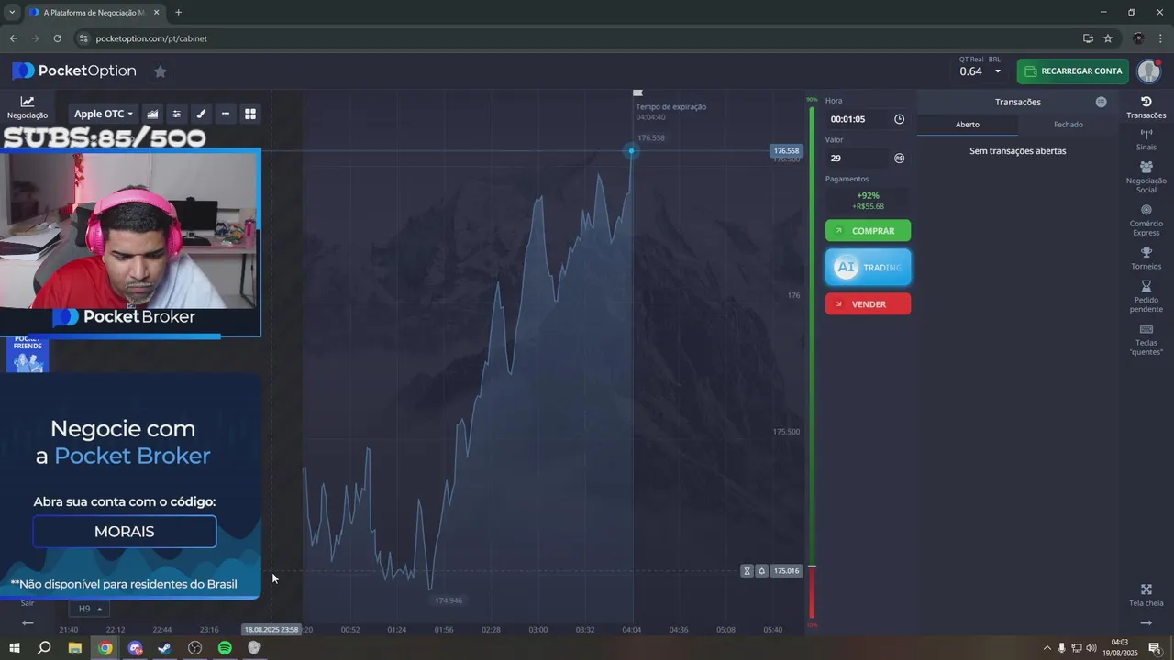Click the Sair logout item
The image size is (1174, 660).
coord(28,602)
